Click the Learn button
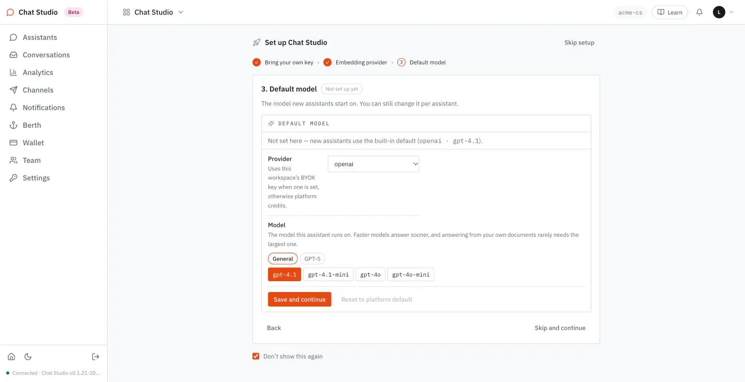The width and height of the screenshot is (745, 382). pos(669,12)
